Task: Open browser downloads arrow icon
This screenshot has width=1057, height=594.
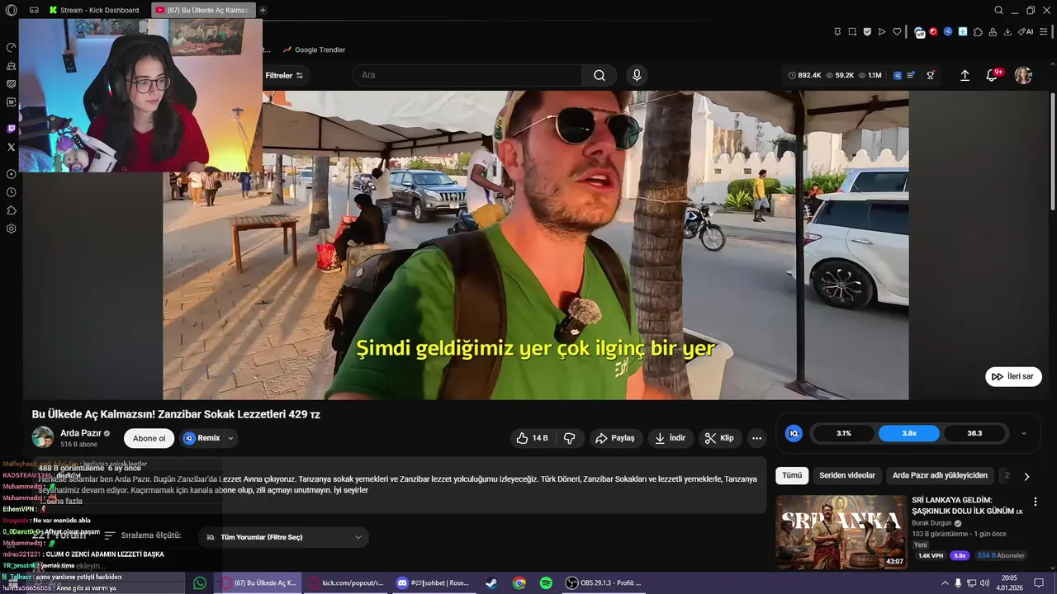Action: coord(1007,32)
